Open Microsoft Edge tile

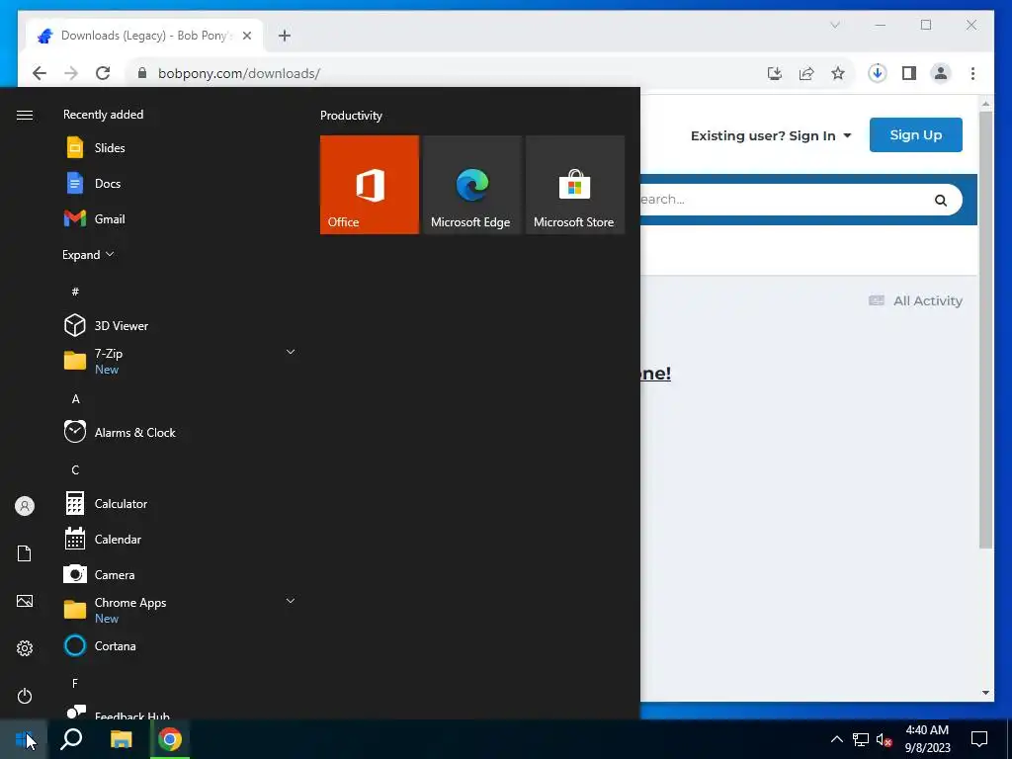coord(472,185)
